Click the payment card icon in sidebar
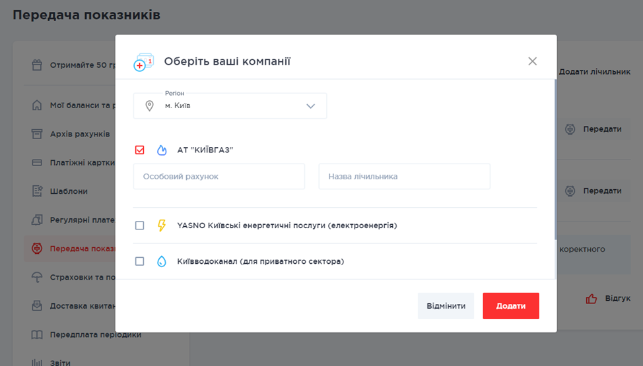The width and height of the screenshot is (643, 366). pos(37,163)
